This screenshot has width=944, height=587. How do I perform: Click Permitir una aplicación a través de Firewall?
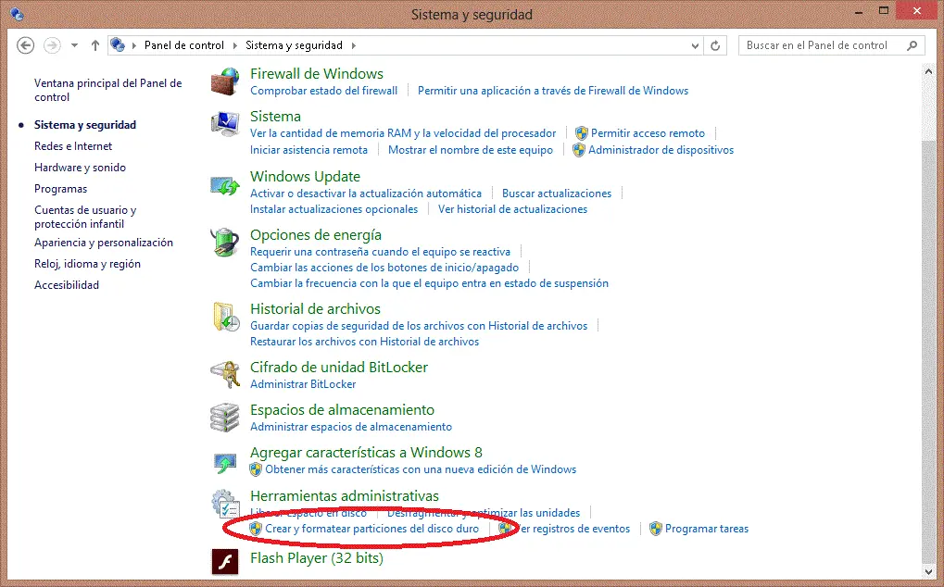pos(553,91)
